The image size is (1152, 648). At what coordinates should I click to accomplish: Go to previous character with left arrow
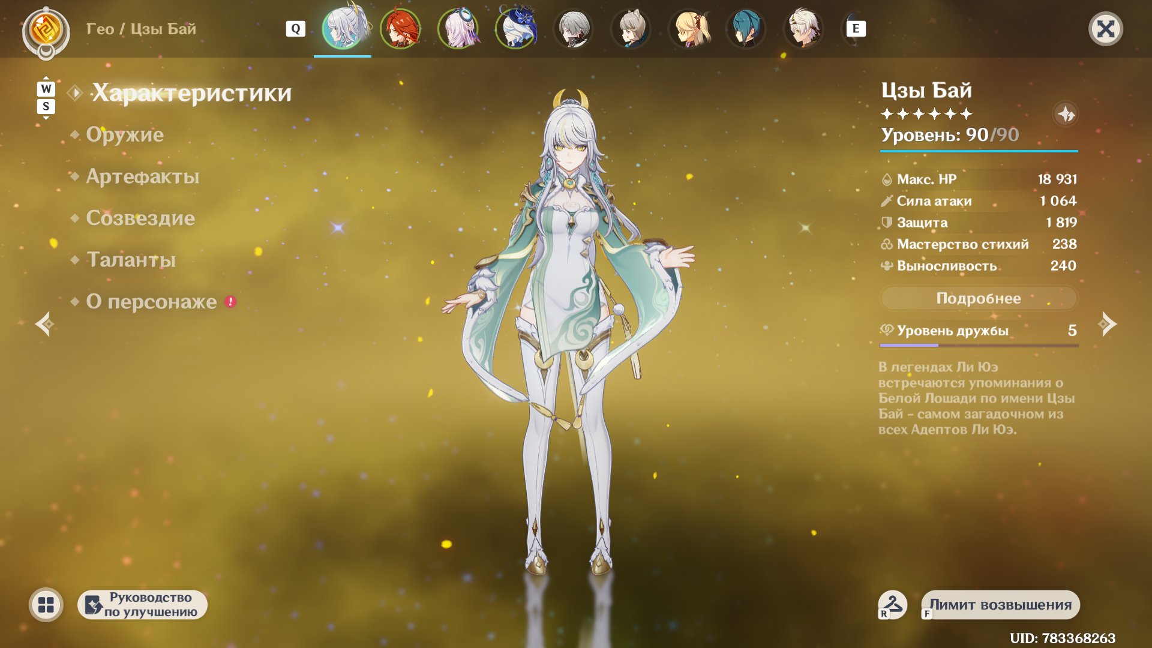point(44,324)
